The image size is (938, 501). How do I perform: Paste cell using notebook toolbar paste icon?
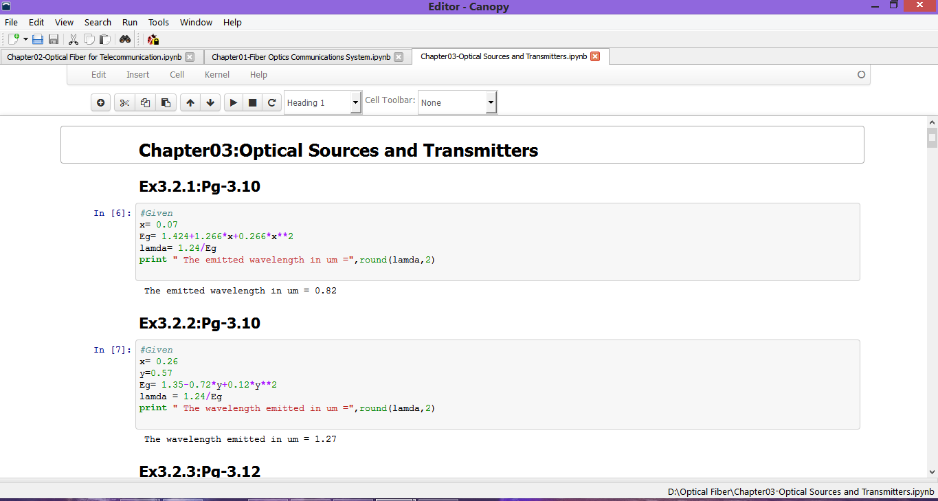(x=166, y=103)
